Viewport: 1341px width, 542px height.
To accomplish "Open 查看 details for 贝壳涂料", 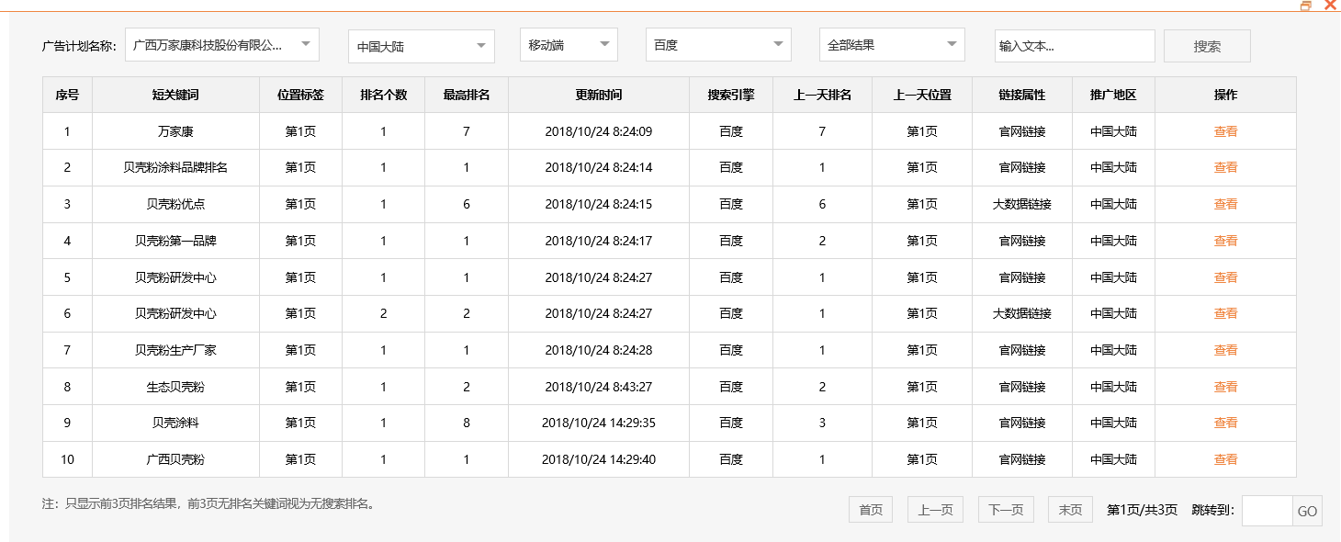I will [x=1225, y=423].
